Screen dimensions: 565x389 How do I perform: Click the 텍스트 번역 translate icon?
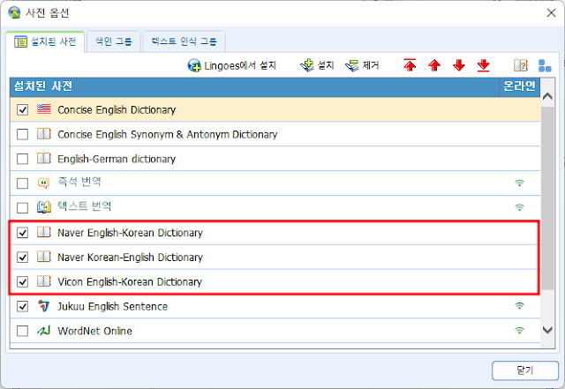tap(44, 207)
